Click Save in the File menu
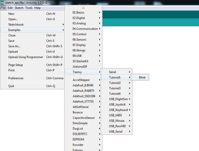This screenshot has height=151, width=199. pyautogui.click(x=32, y=41)
